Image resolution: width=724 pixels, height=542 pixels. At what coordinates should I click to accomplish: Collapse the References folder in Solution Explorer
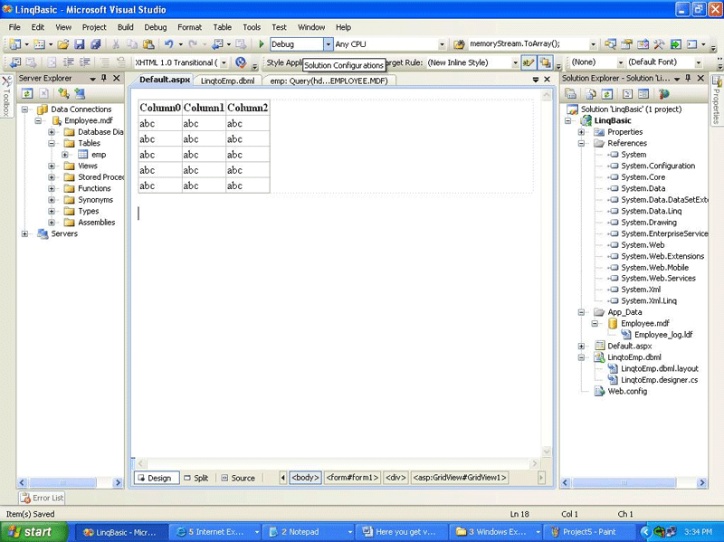[x=581, y=143]
